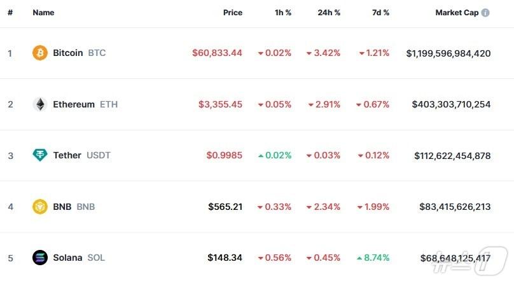Click the Market Cap info icon
This screenshot has width=514, height=283.
(x=486, y=13)
